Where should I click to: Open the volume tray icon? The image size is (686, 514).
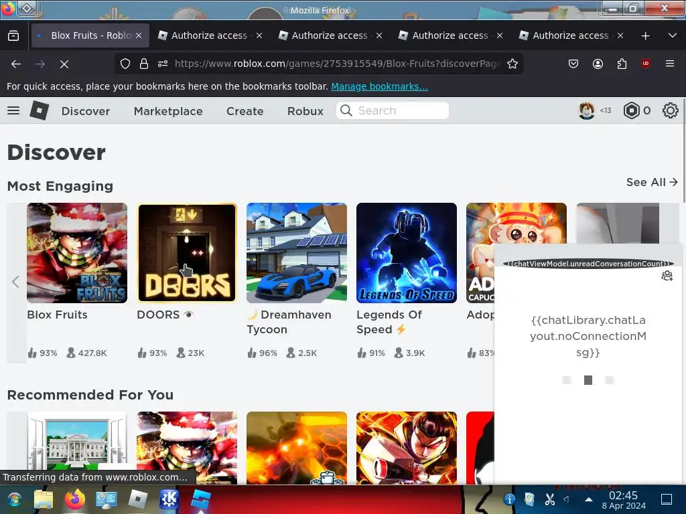pyautogui.click(x=567, y=499)
